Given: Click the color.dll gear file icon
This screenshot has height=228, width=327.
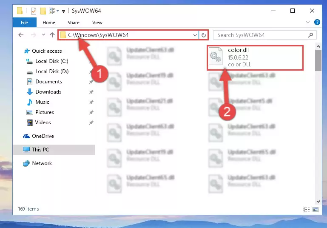Looking at the screenshot, I should pyautogui.click(x=216, y=56).
